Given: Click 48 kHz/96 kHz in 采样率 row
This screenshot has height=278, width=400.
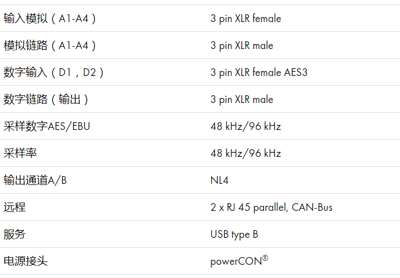Looking at the screenshot, I should 246,154.
